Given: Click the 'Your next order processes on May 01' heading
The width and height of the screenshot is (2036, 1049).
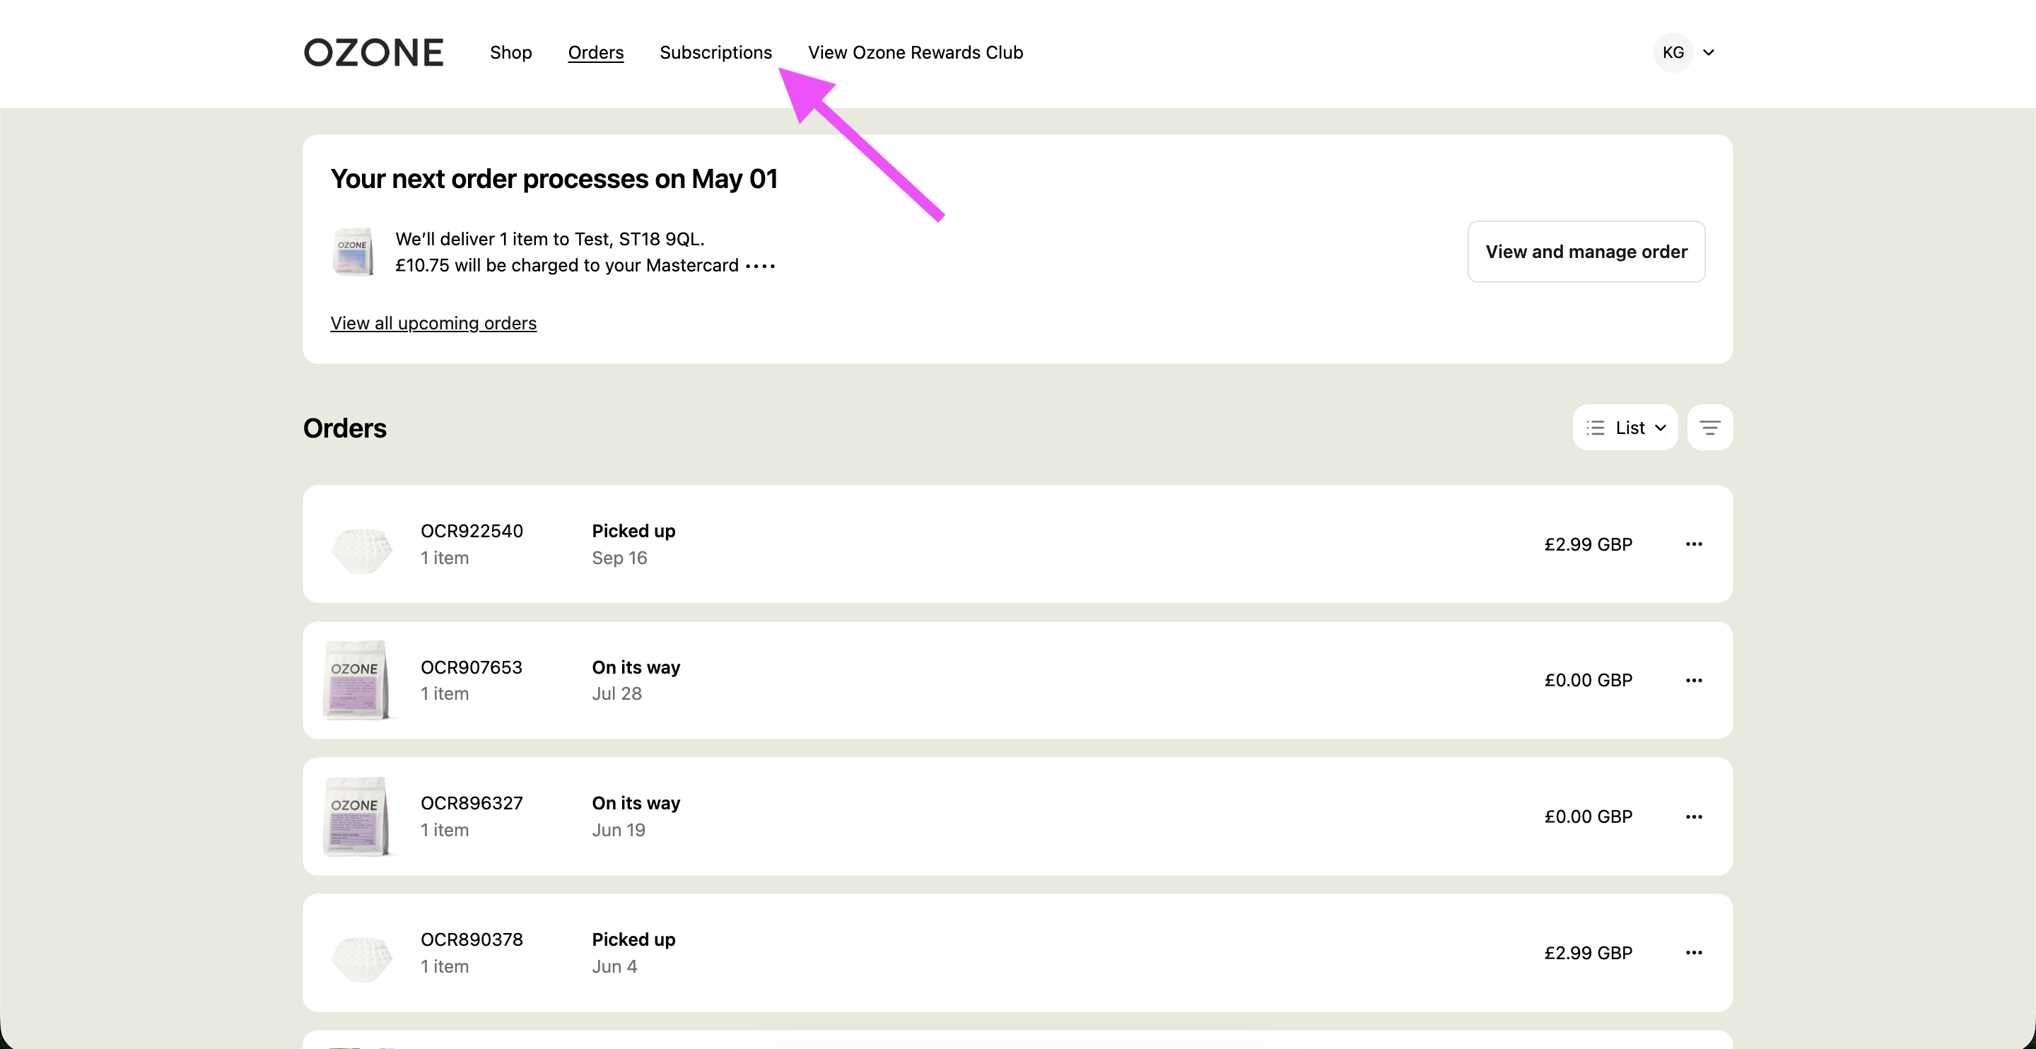Looking at the screenshot, I should [x=554, y=180].
